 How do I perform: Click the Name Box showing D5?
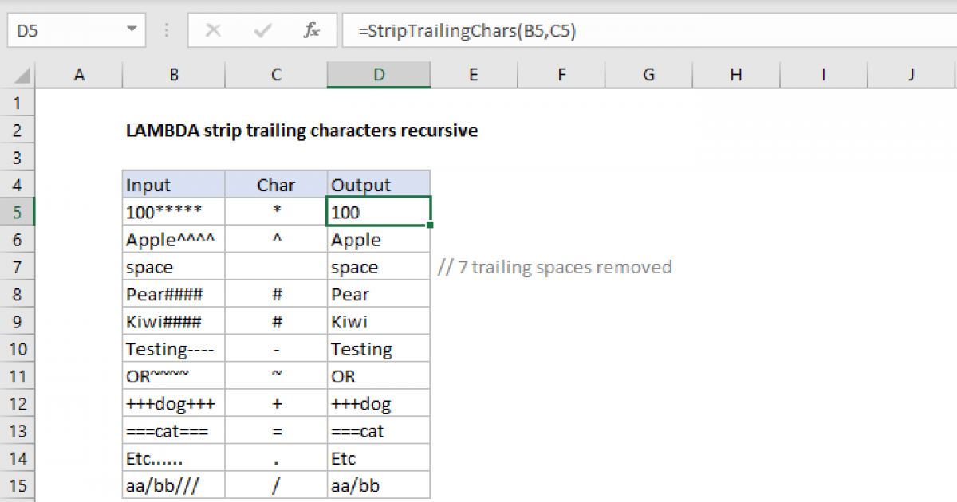(64, 30)
